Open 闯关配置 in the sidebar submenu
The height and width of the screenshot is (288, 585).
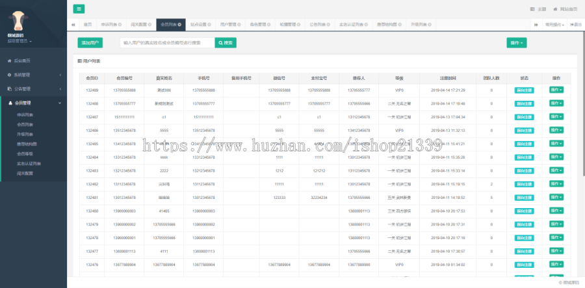(25, 173)
